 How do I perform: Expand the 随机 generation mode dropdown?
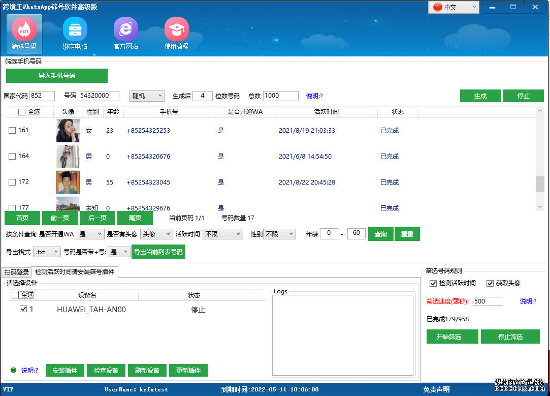(147, 96)
